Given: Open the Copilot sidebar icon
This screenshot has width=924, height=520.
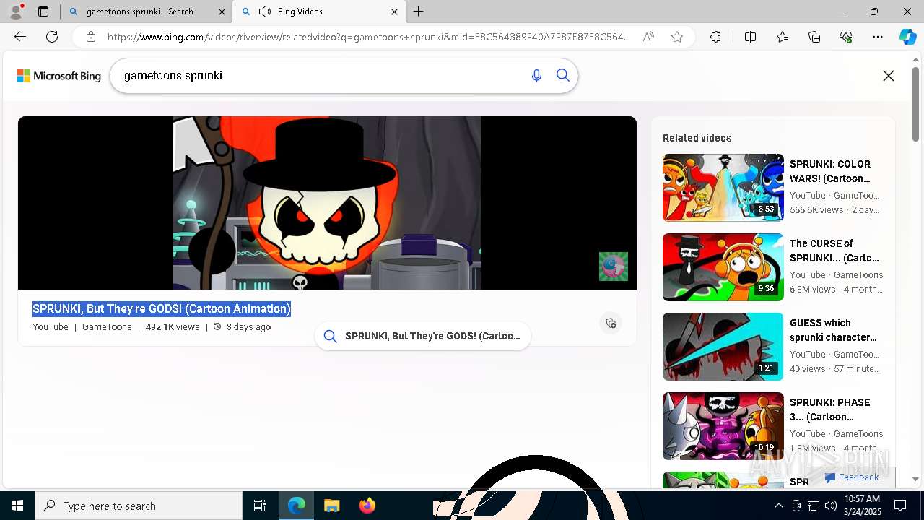Looking at the screenshot, I should pyautogui.click(x=907, y=37).
